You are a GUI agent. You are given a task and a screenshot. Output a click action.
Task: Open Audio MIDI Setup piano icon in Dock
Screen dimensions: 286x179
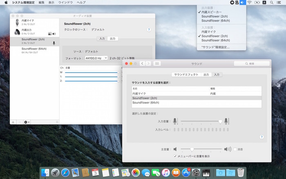206,172
